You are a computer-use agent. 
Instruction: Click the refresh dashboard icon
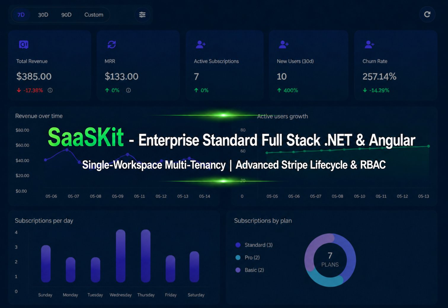pos(427,14)
